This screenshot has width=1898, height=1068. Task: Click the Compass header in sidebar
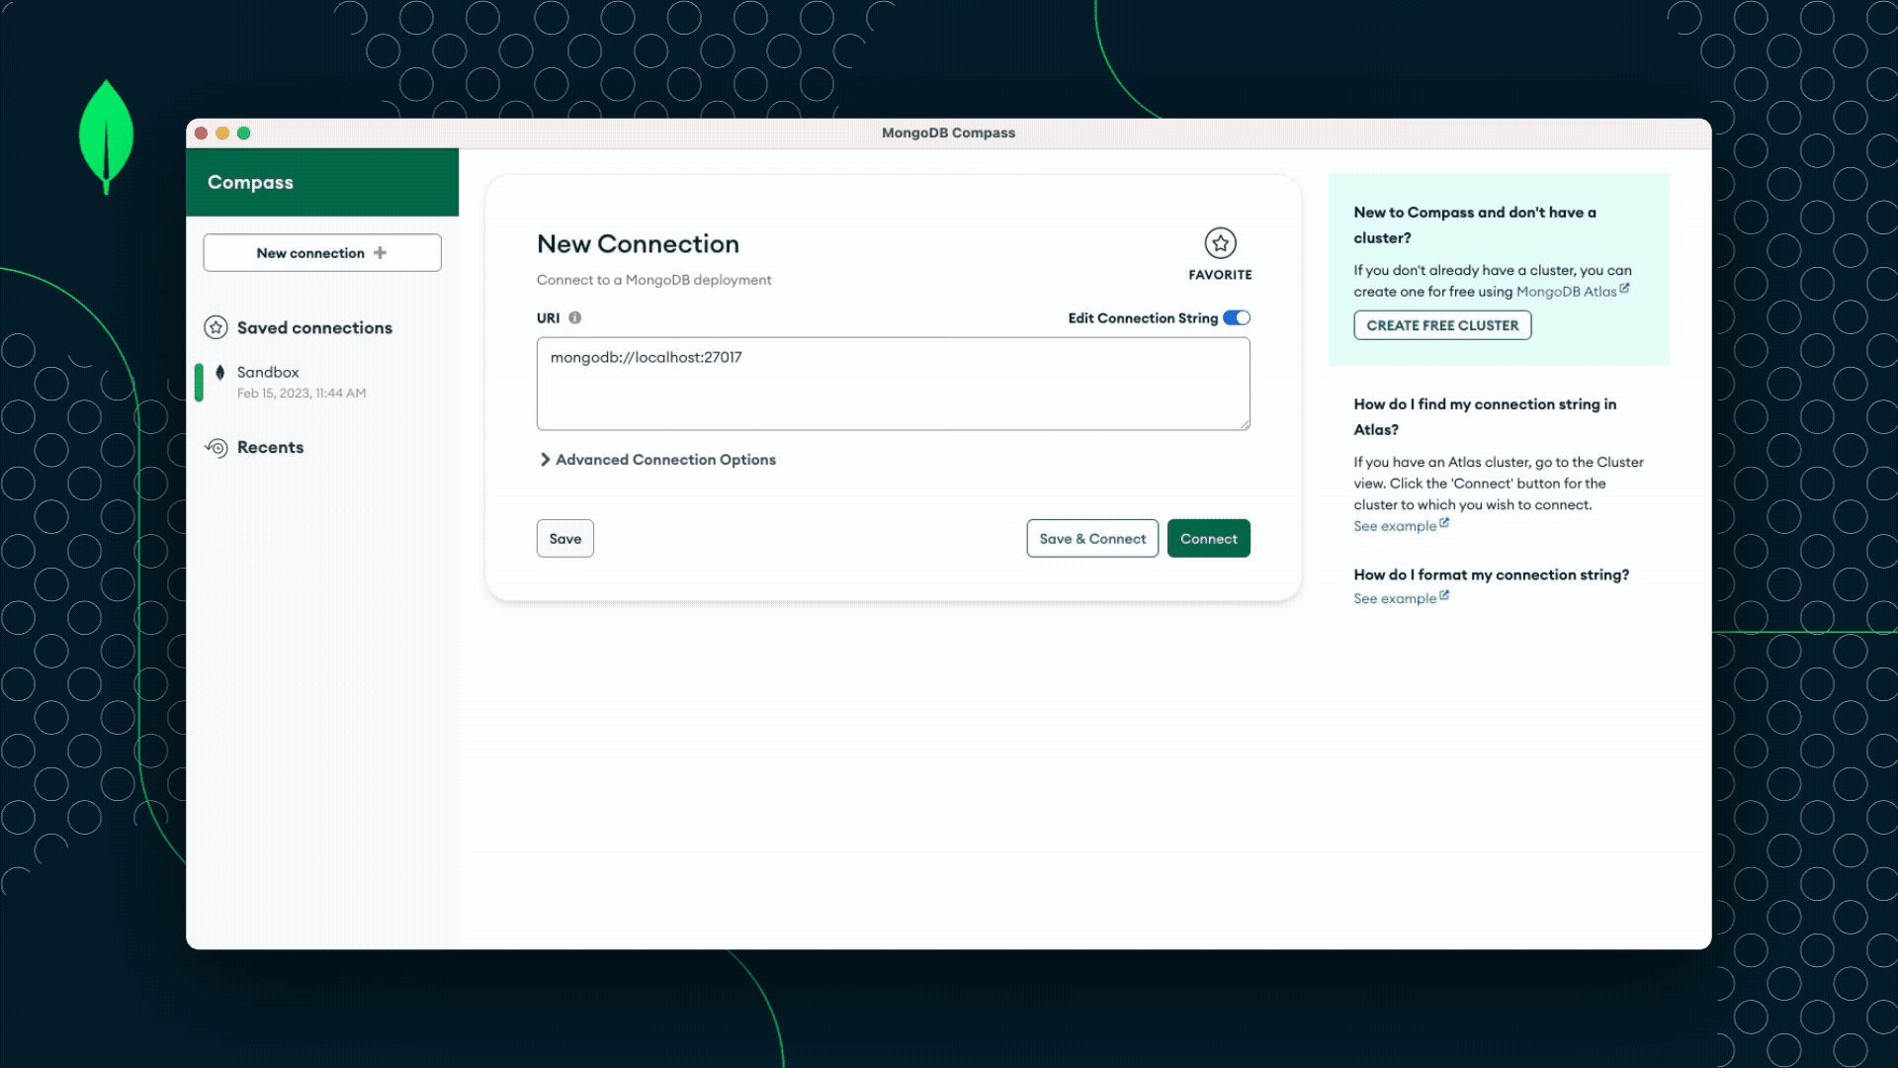(x=251, y=183)
